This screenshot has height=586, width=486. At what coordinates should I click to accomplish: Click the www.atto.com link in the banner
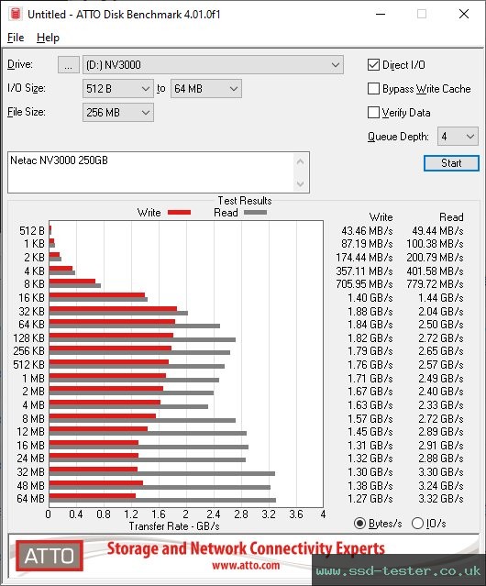click(x=246, y=566)
